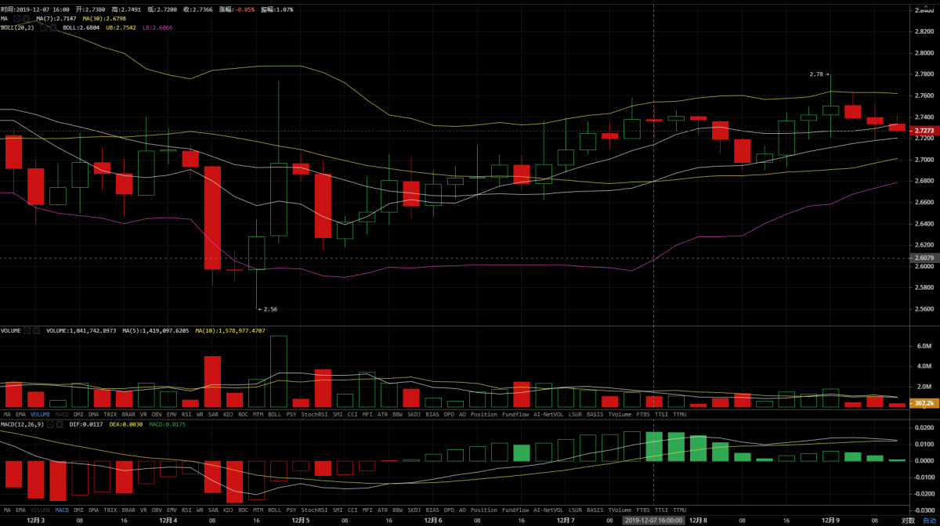Open VOLUME indicator settings gear
Viewport: 940px width, 526px height.
point(27,331)
